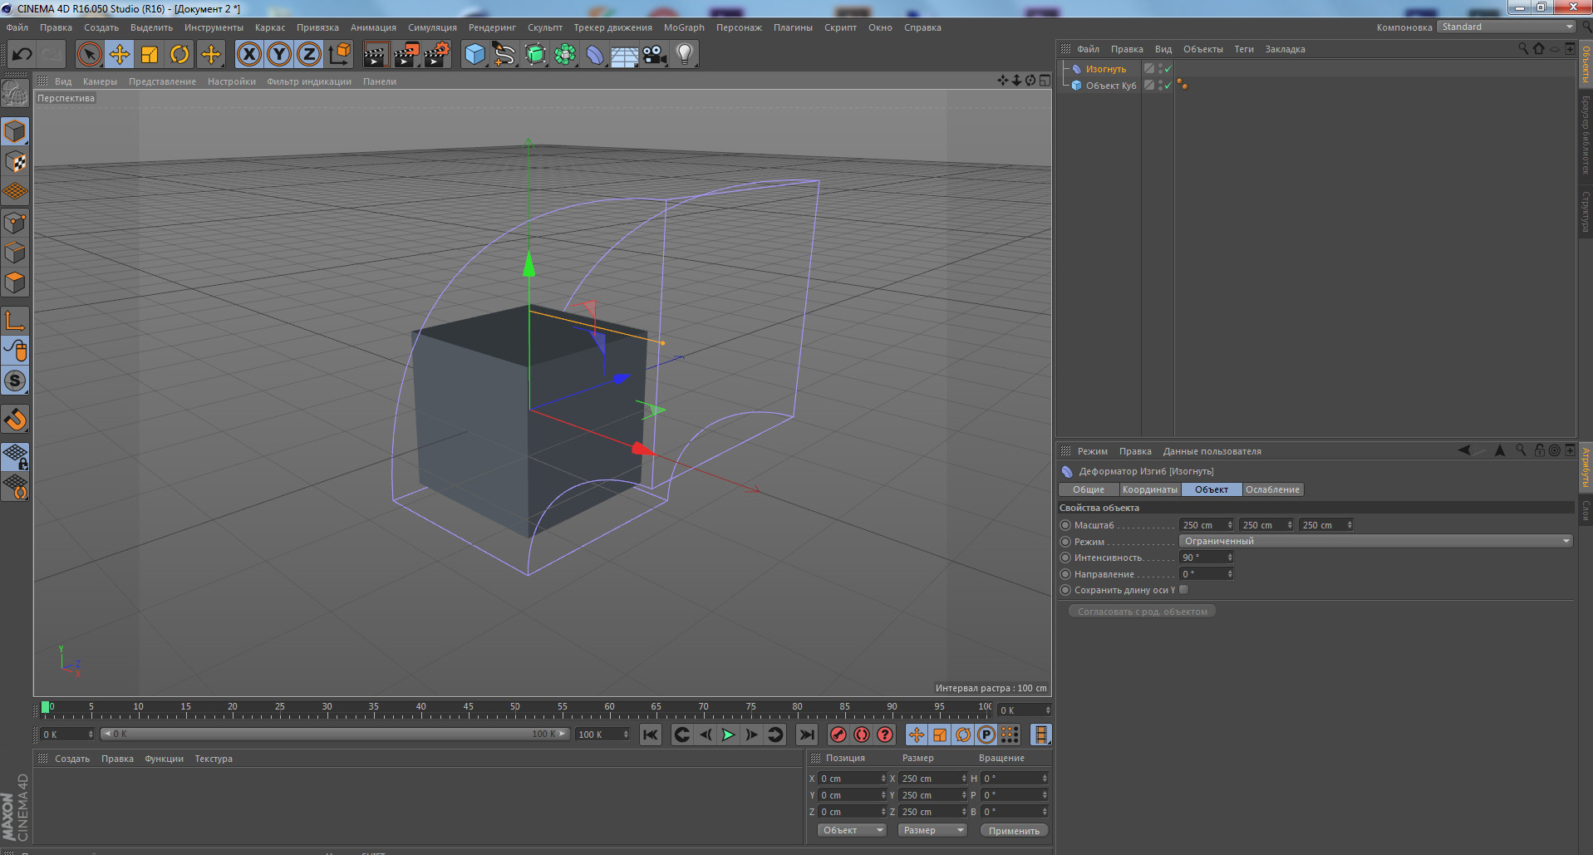The image size is (1593, 855).
Task: Open the Размер coordinate dropdown
Action: tap(932, 830)
